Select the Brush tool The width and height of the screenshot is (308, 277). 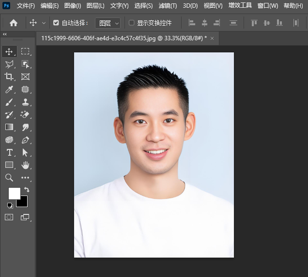9,102
